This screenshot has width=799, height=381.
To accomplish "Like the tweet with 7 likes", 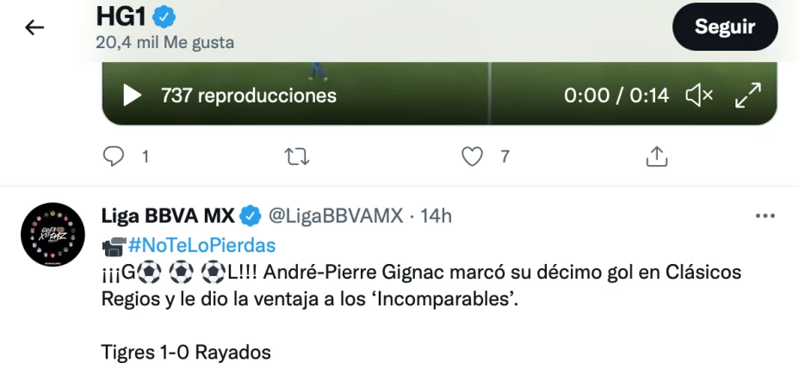I will coord(472,157).
